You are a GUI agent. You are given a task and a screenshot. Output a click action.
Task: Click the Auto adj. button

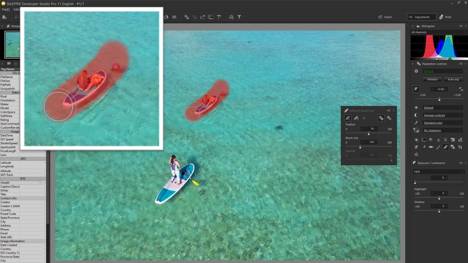(453, 79)
